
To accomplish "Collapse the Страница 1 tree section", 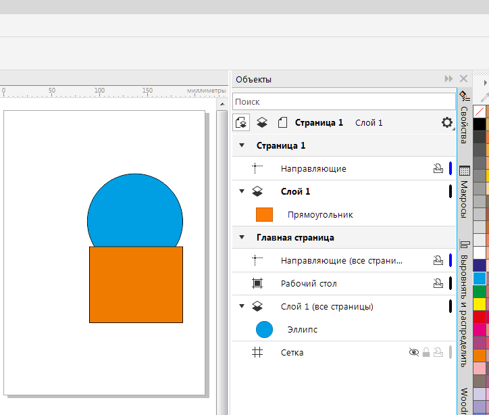I will pos(241,145).
